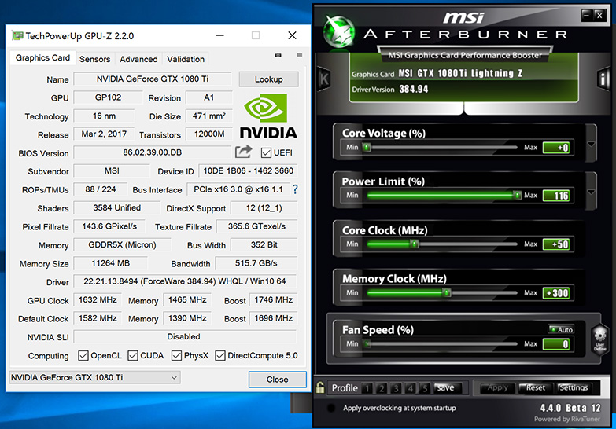Click the NVIDIA SLI Disabled field

185,337
